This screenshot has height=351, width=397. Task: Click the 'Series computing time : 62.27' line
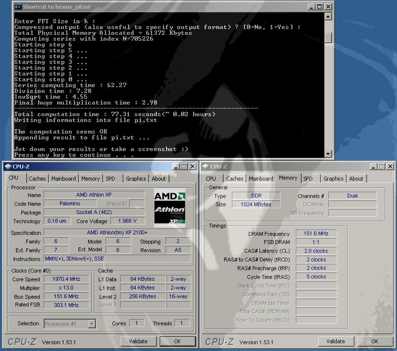(x=70, y=85)
